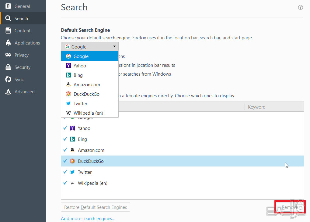Image resolution: width=310 pixels, height=222 pixels.
Task: Click Restore Default Search Engines button
Action: coord(96,207)
